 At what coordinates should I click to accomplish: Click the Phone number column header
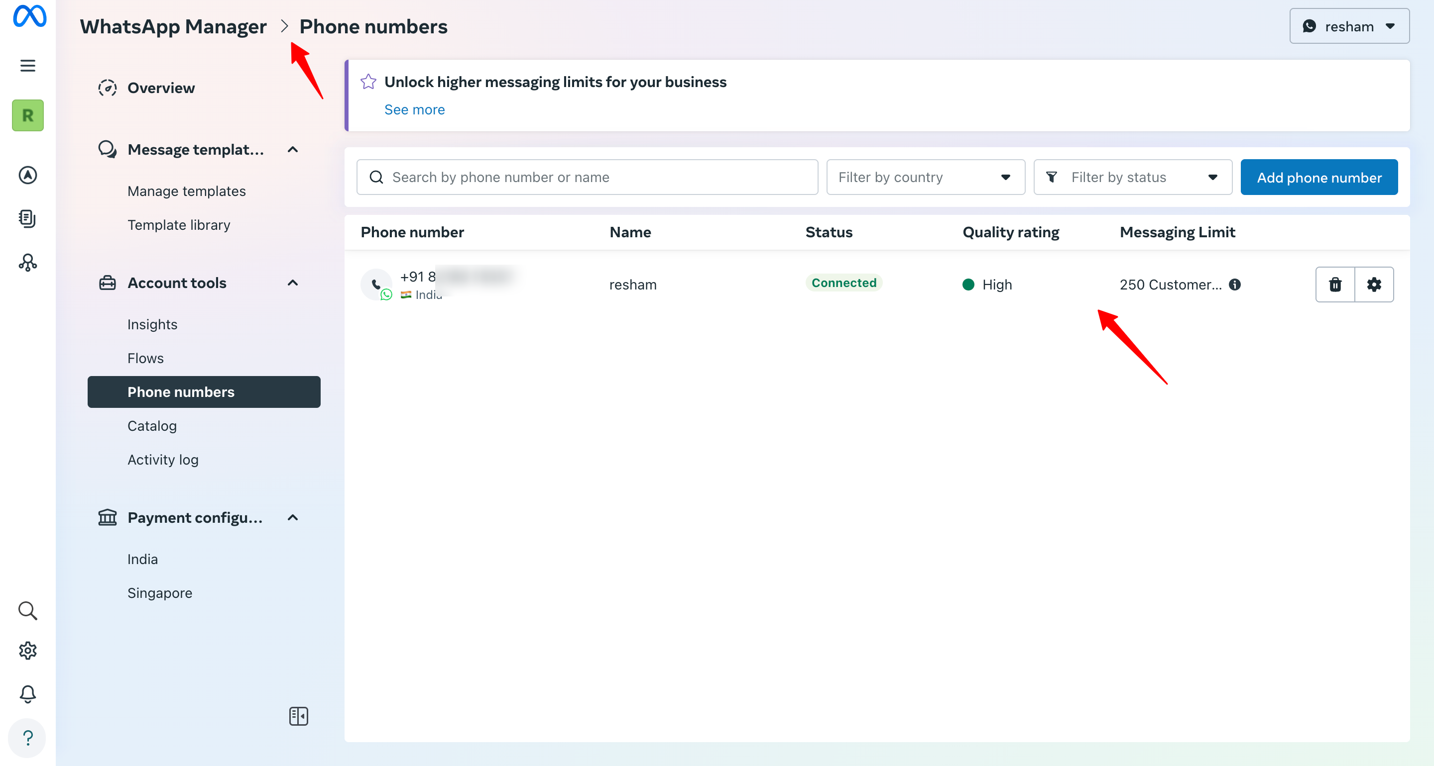point(412,232)
